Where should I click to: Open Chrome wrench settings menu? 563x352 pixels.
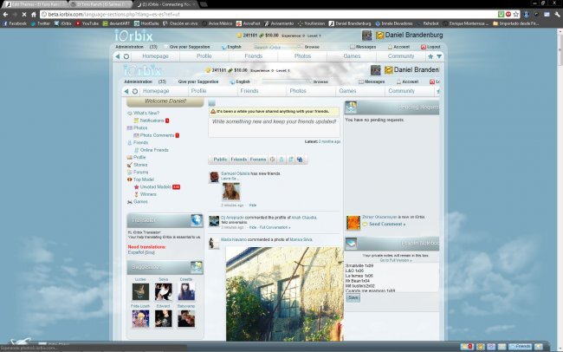tap(557, 15)
